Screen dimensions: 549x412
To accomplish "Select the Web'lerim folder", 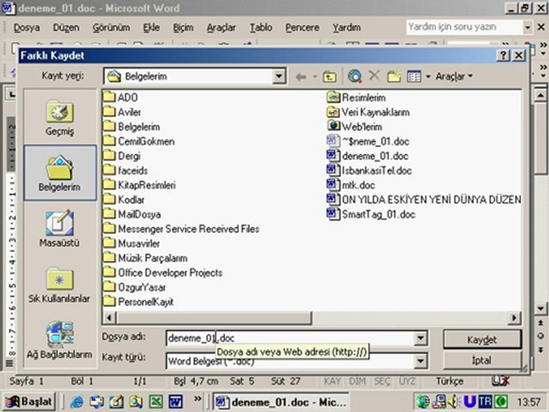I will coord(355,126).
